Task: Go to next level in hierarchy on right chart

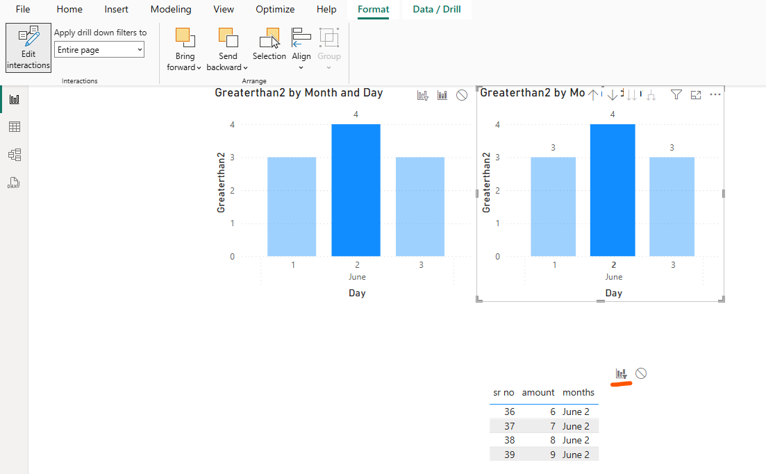Action: [x=632, y=94]
